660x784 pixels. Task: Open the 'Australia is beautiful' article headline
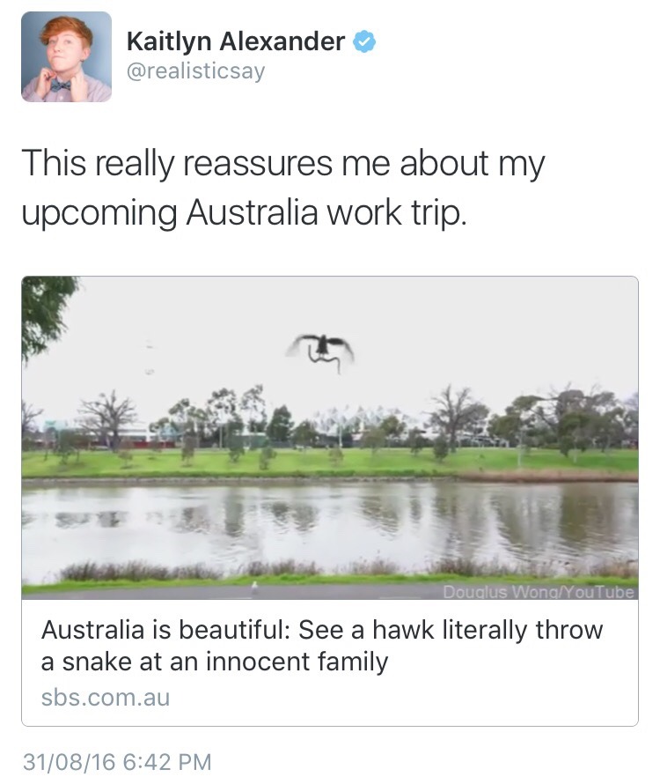(322, 645)
